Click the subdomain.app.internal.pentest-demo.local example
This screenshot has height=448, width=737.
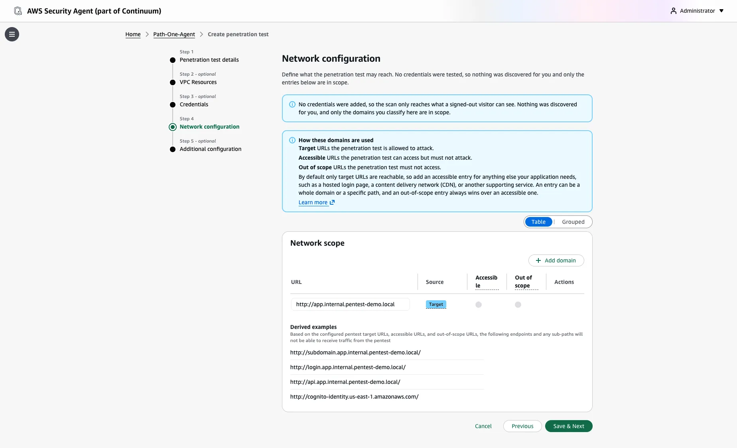tap(355, 352)
